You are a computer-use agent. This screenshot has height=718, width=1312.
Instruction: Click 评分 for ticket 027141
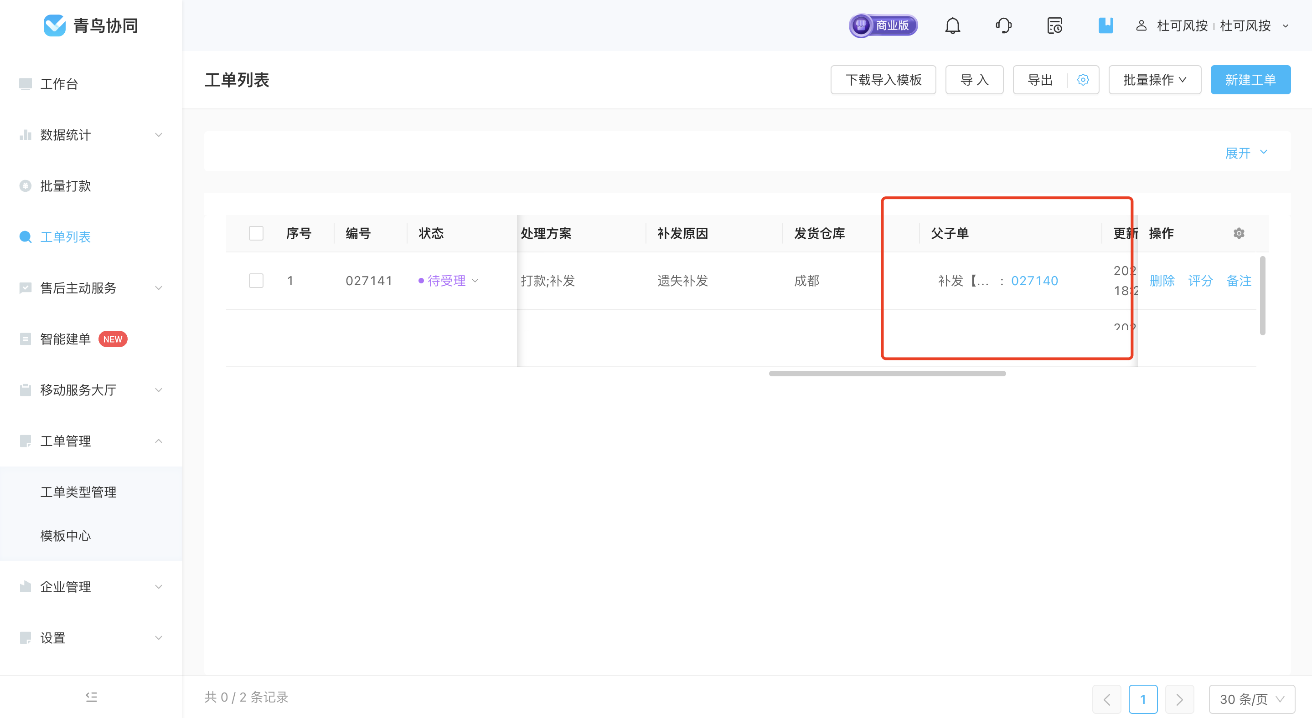pyautogui.click(x=1200, y=280)
